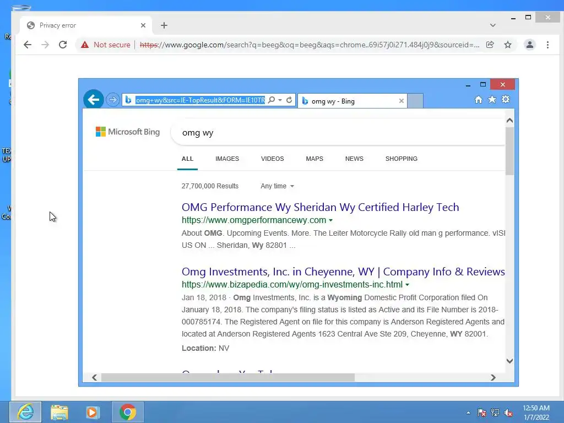The height and width of the screenshot is (423, 564).
Task: Click Chrome forward arrow
Action: click(x=45, y=45)
